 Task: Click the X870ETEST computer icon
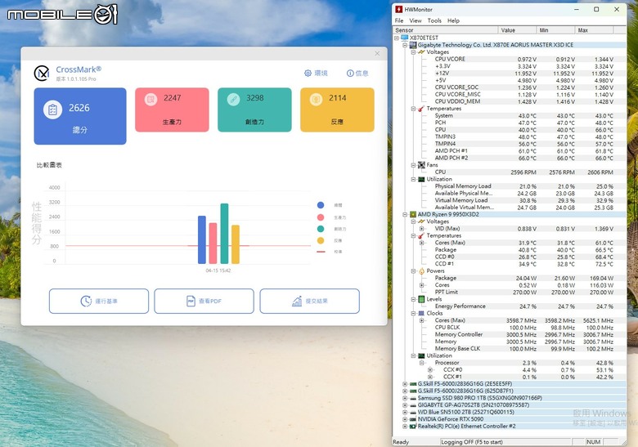coord(404,38)
